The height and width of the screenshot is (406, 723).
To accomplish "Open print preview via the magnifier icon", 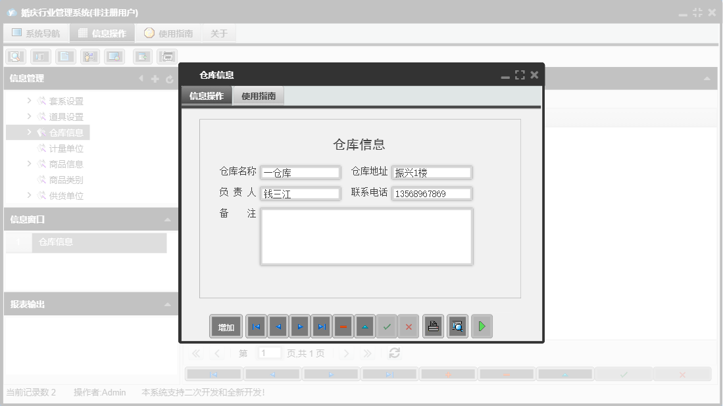I will pyautogui.click(x=457, y=326).
